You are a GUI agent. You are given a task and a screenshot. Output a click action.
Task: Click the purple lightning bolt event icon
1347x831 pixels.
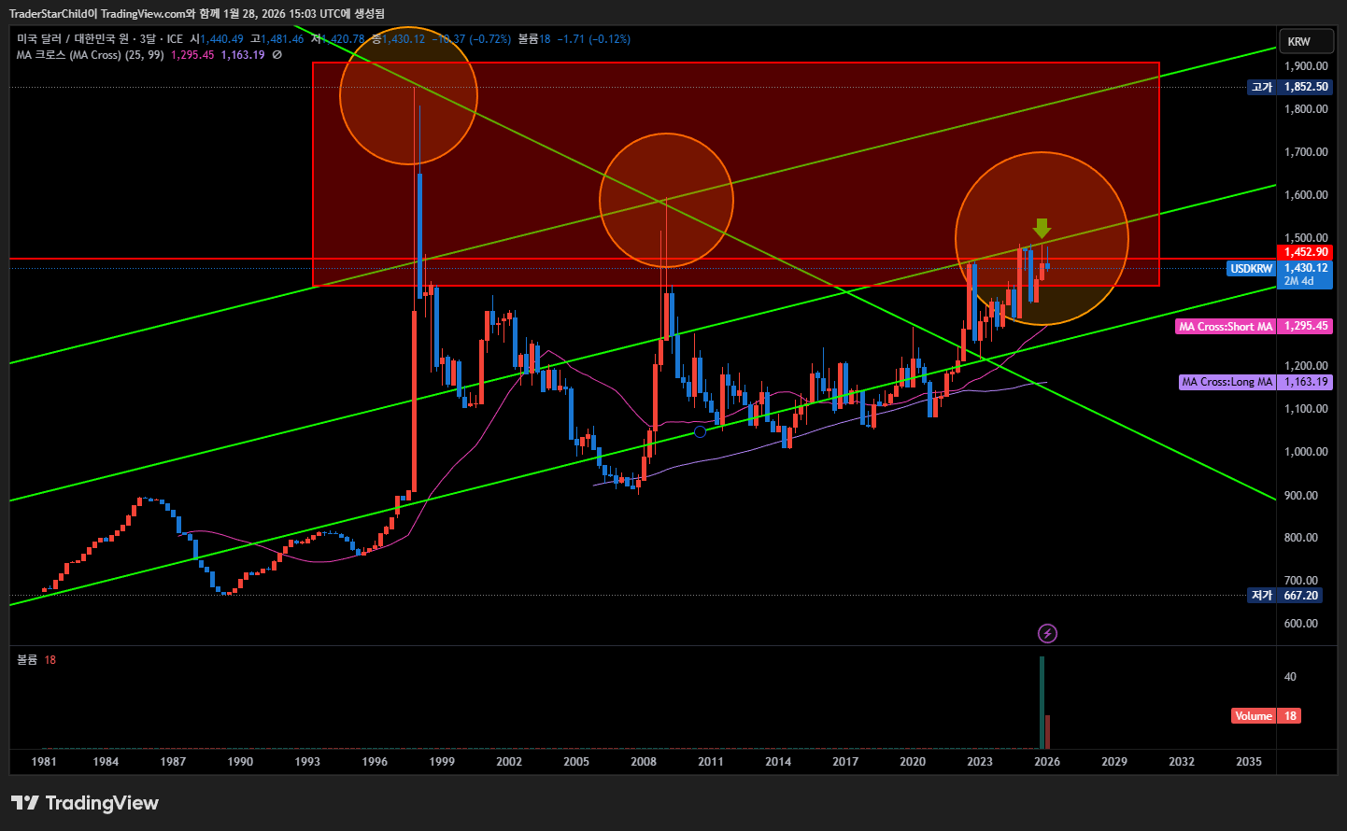click(x=1047, y=634)
